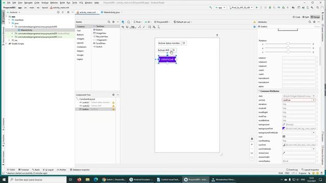326x183 pixels.
Task: Toggle the Activar Wifi switch
Action: click(x=173, y=50)
